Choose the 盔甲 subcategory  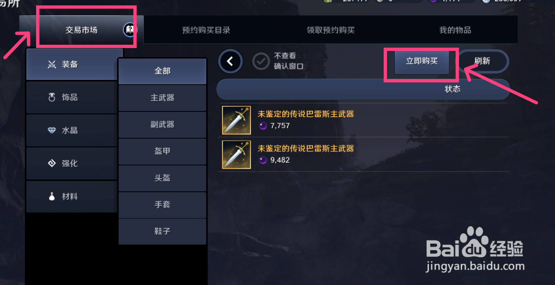pyautogui.click(x=162, y=151)
